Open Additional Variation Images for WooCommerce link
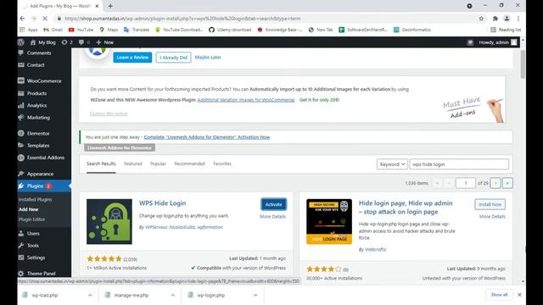 pyautogui.click(x=246, y=100)
